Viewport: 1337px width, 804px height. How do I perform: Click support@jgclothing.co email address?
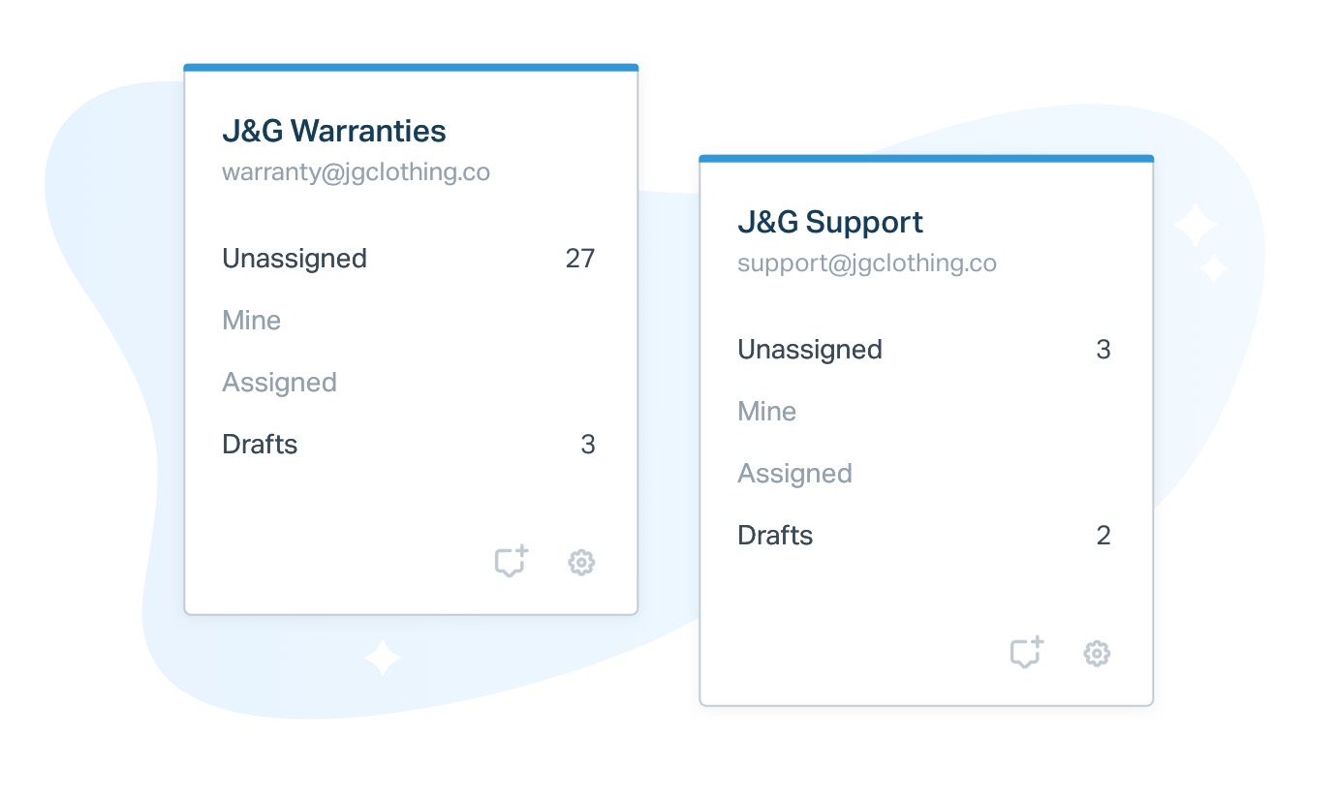(x=867, y=263)
